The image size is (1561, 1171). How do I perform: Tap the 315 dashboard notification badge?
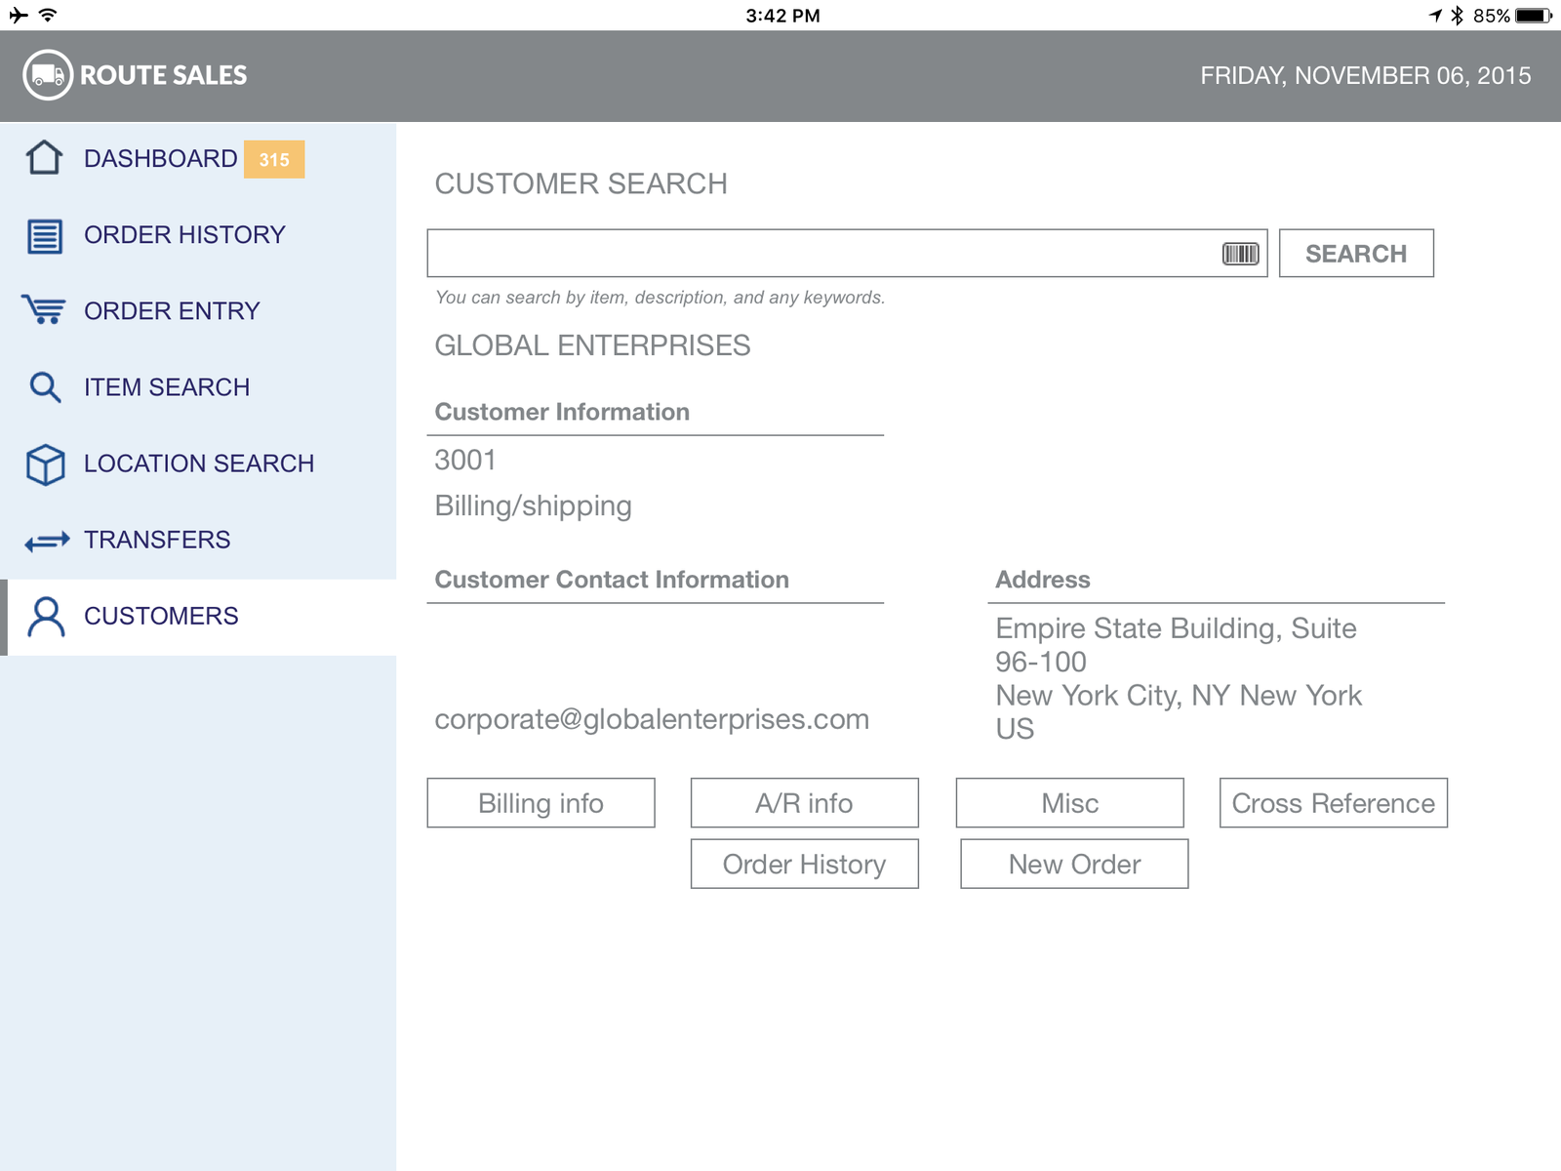(x=274, y=159)
